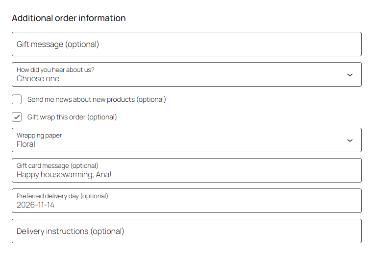Click the Delivery instructions input field
Image resolution: width=373 pixels, height=255 pixels.
186,231
